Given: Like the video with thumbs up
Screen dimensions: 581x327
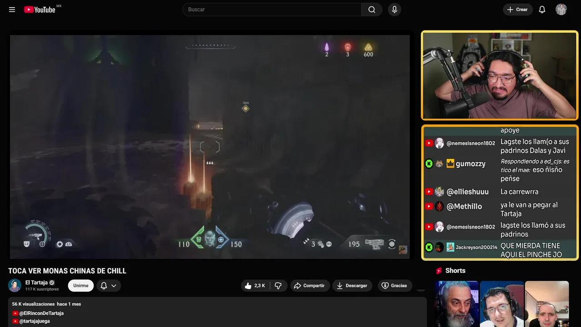Looking at the screenshot, I should 255,286.
